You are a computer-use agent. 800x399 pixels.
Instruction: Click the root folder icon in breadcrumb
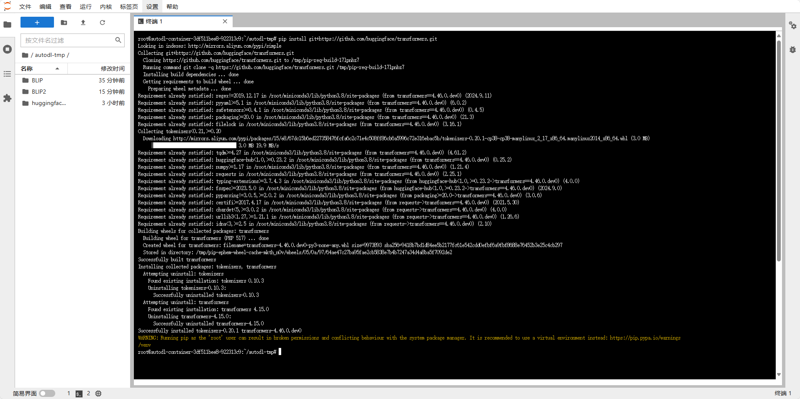(x=25, y=55)
